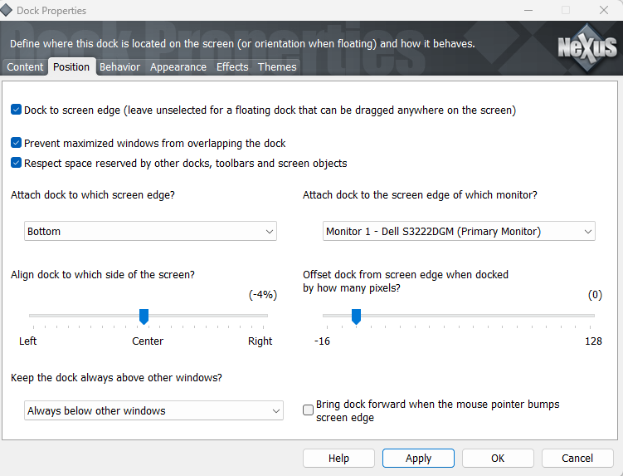Select the Effects tab

[232, 66]
